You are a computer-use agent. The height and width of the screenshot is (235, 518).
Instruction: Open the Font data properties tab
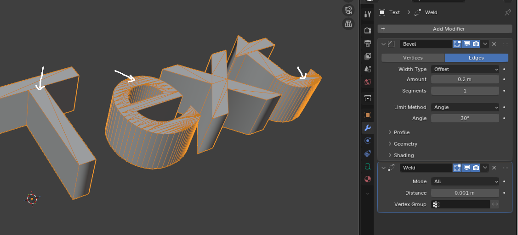[368, 167]
